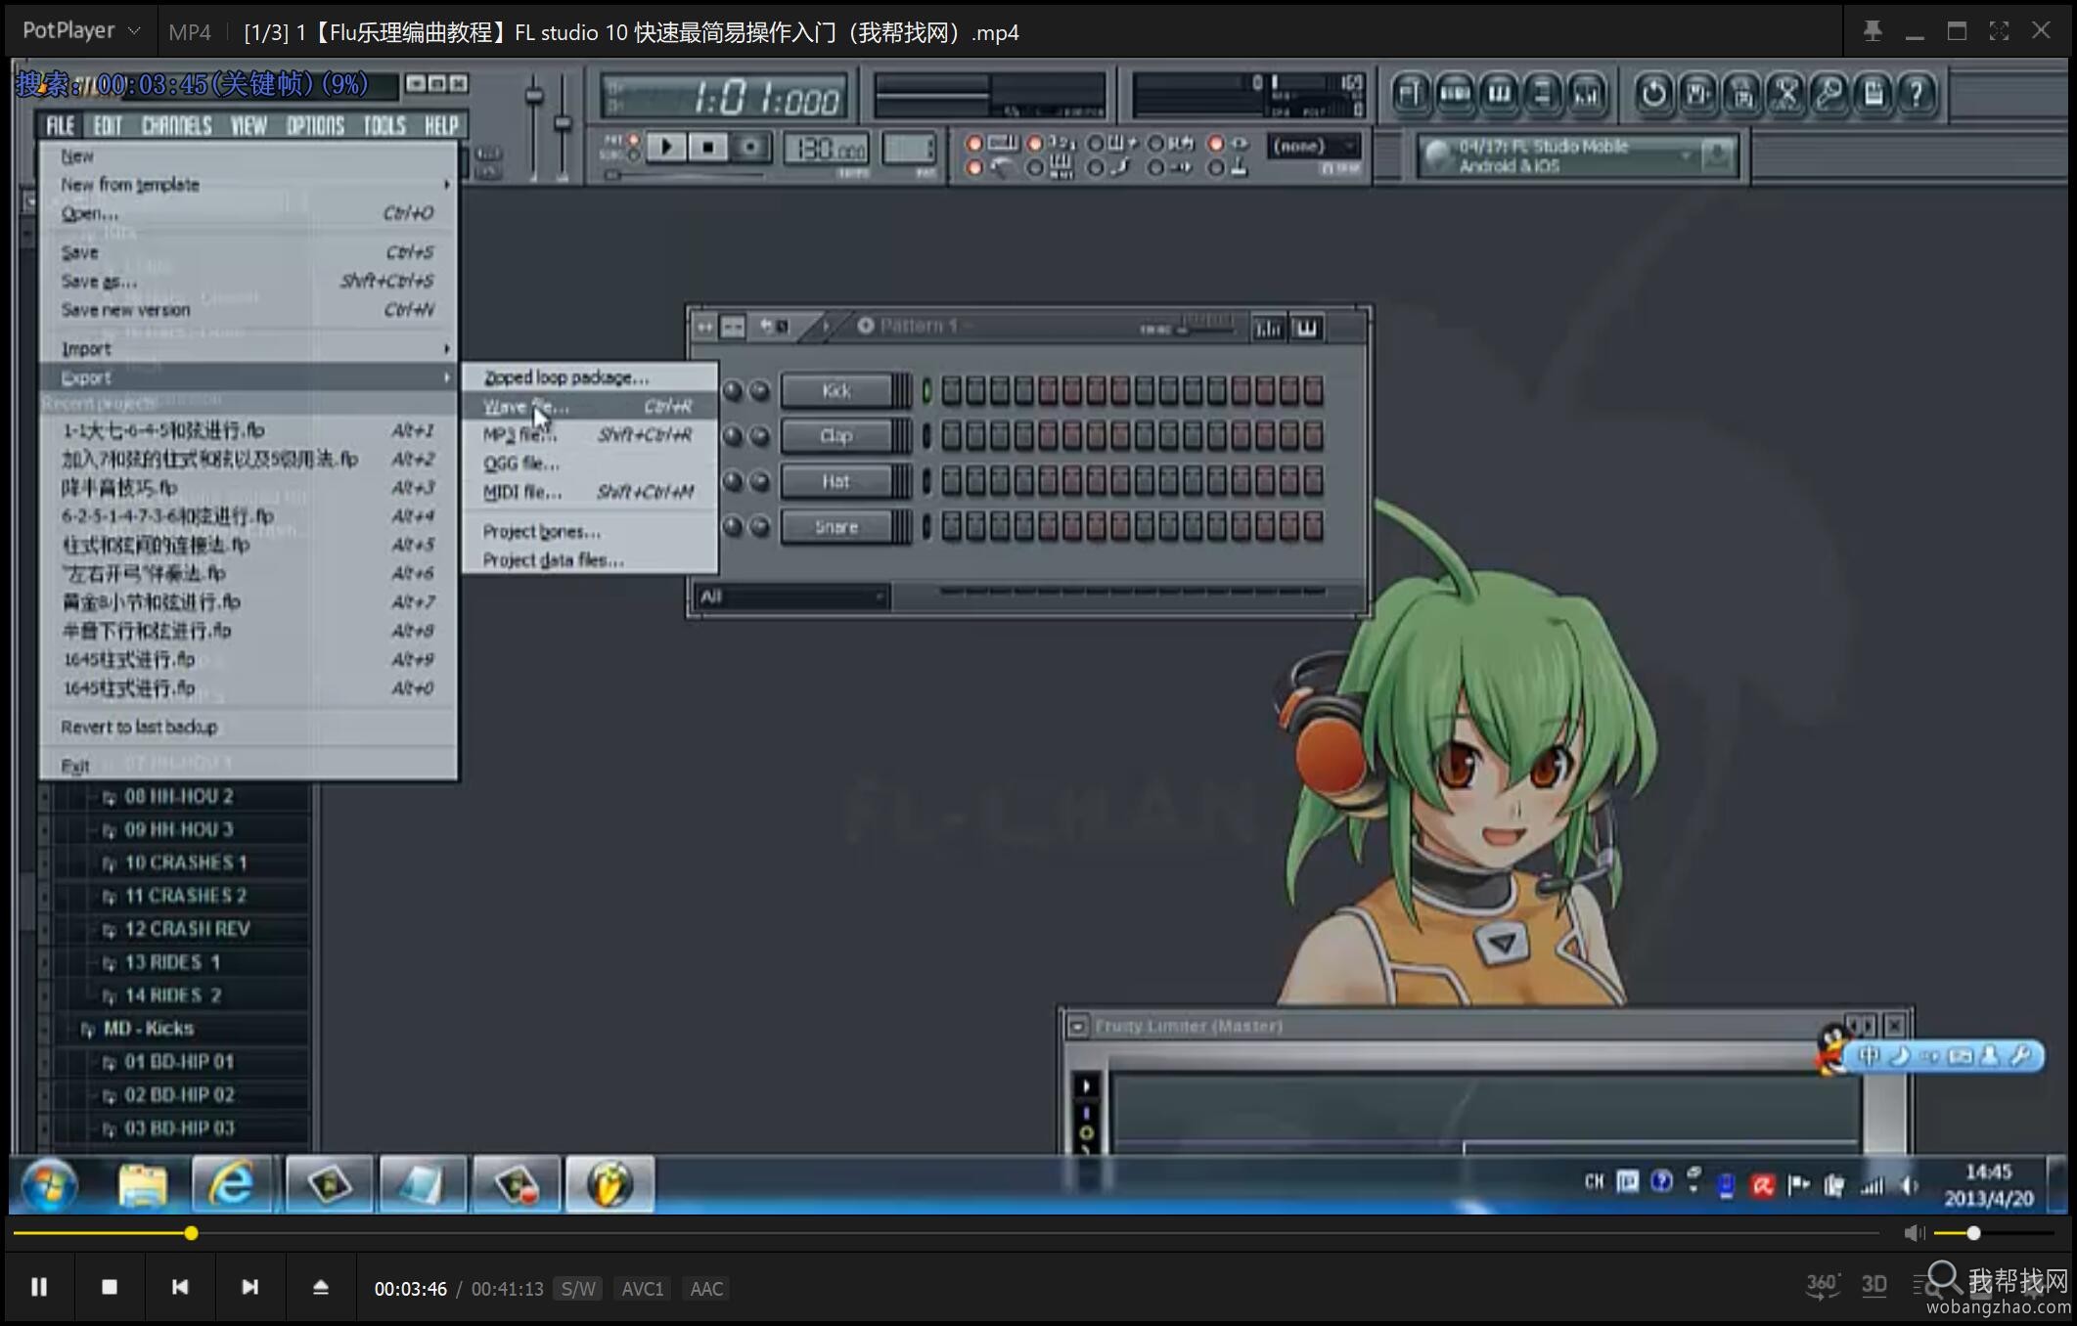This screenshot has height=1326, width=2077.
Task: Click the undo history circular arrow icon
Action: 1653,94
